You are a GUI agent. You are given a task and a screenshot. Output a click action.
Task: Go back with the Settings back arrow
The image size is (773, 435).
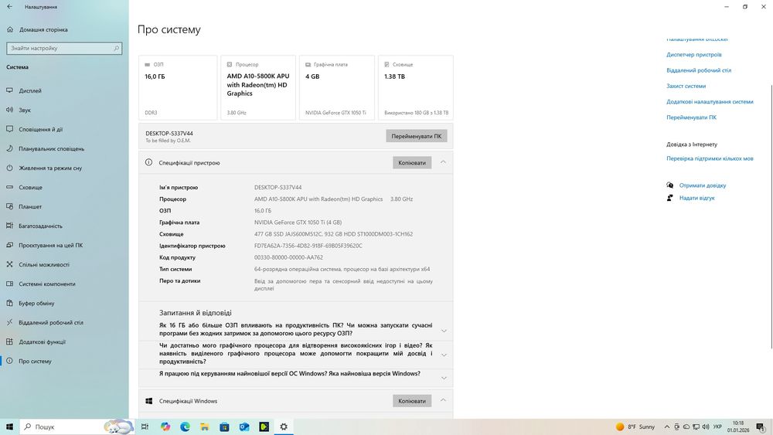click(10, 7)
